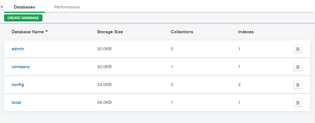The width and height of the screenshot is (315, 123).
Task: Open the company database link
Action: tap(21, 67)
